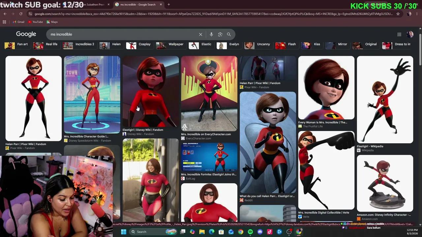Open the Gmail bookmark
Screen dimensions: 422x237
click(x=18, y=22)
